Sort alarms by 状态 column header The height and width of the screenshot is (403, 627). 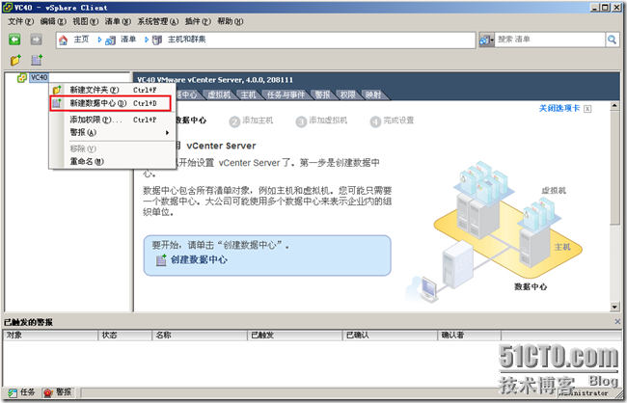pyautogui.click(x=125, y=336)
